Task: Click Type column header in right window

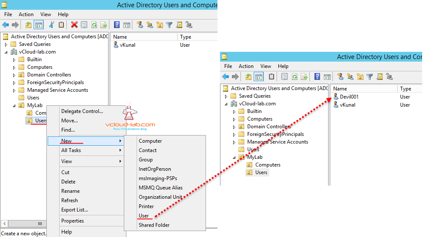Action: point(410,89)
